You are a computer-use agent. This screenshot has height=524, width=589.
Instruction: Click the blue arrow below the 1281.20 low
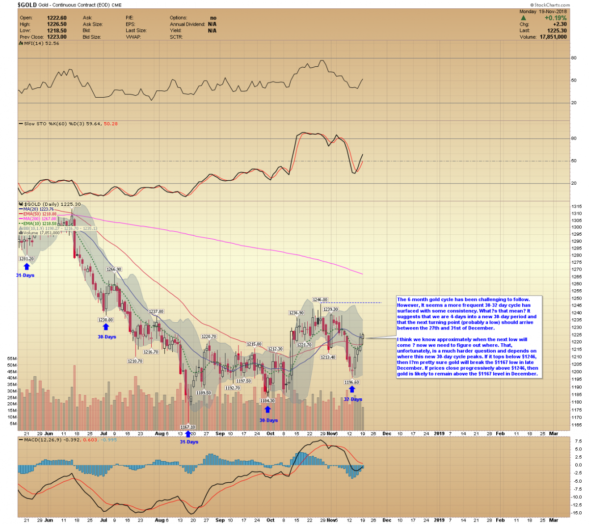point(27,267)
